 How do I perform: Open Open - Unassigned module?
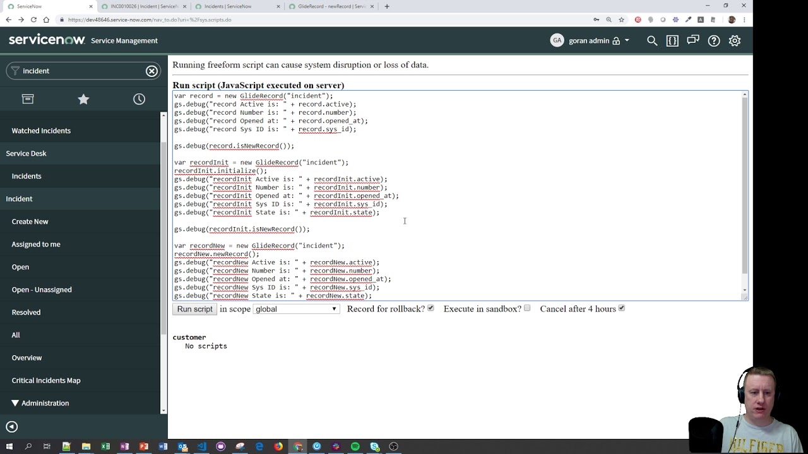click(42, 289)
